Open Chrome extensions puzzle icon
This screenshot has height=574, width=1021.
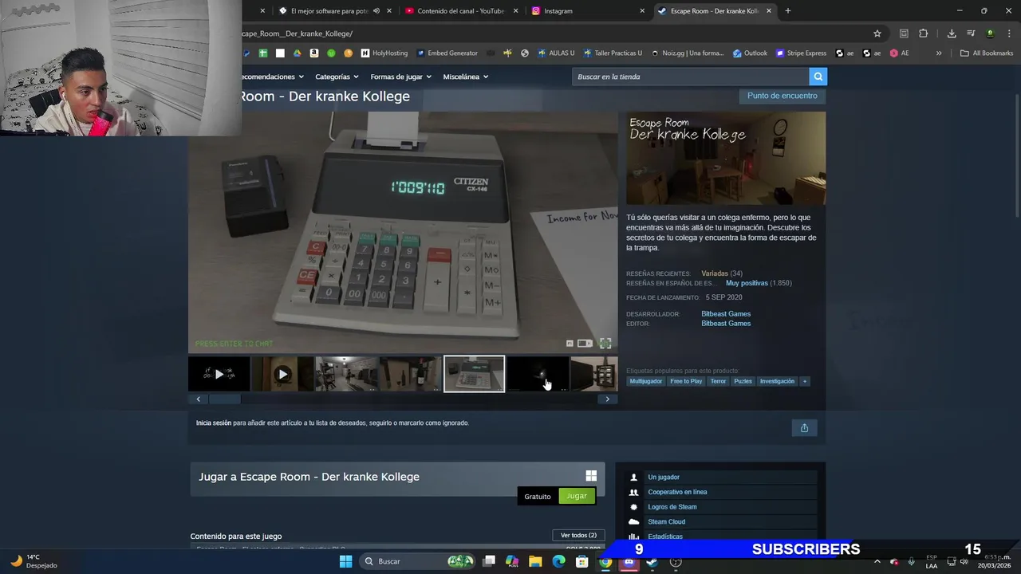[x=924, y=33]
